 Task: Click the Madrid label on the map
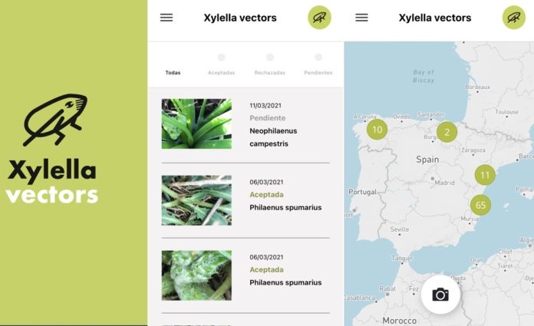click(444, 183)
